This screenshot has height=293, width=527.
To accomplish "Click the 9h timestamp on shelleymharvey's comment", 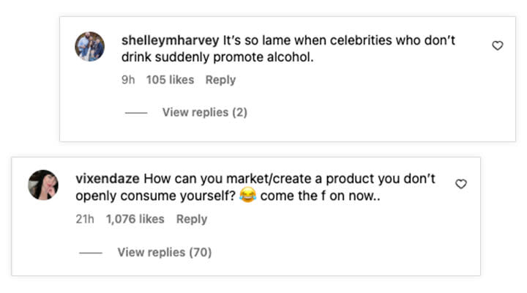I will 128,79.
